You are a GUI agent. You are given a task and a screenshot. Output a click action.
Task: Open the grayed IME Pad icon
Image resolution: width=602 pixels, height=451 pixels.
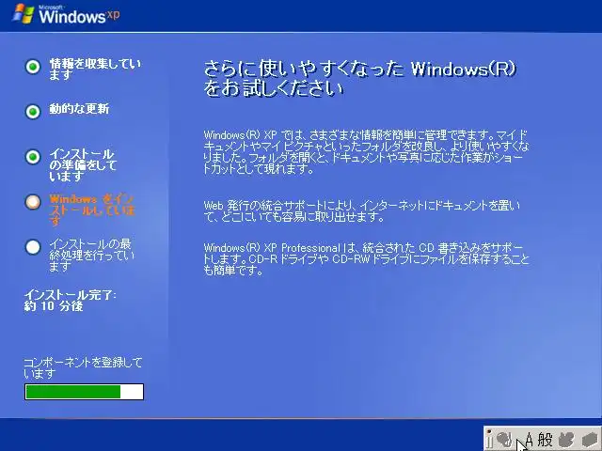point(566,440)
